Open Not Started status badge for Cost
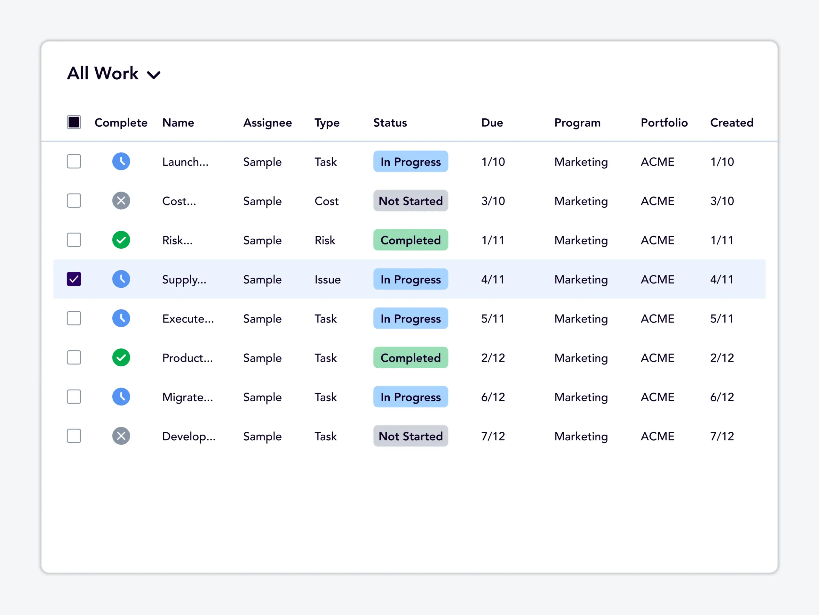The height and width of the screenshot is (615, 819). pyautogui.click(x=410, y=201)
